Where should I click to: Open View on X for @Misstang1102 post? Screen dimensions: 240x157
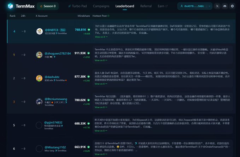101,154
